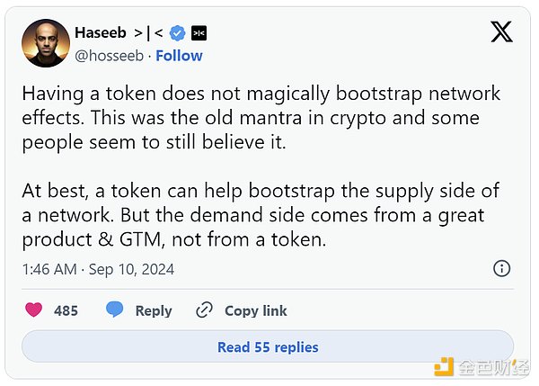Click the Copy link text
The image size is (539, 386).
255,310
